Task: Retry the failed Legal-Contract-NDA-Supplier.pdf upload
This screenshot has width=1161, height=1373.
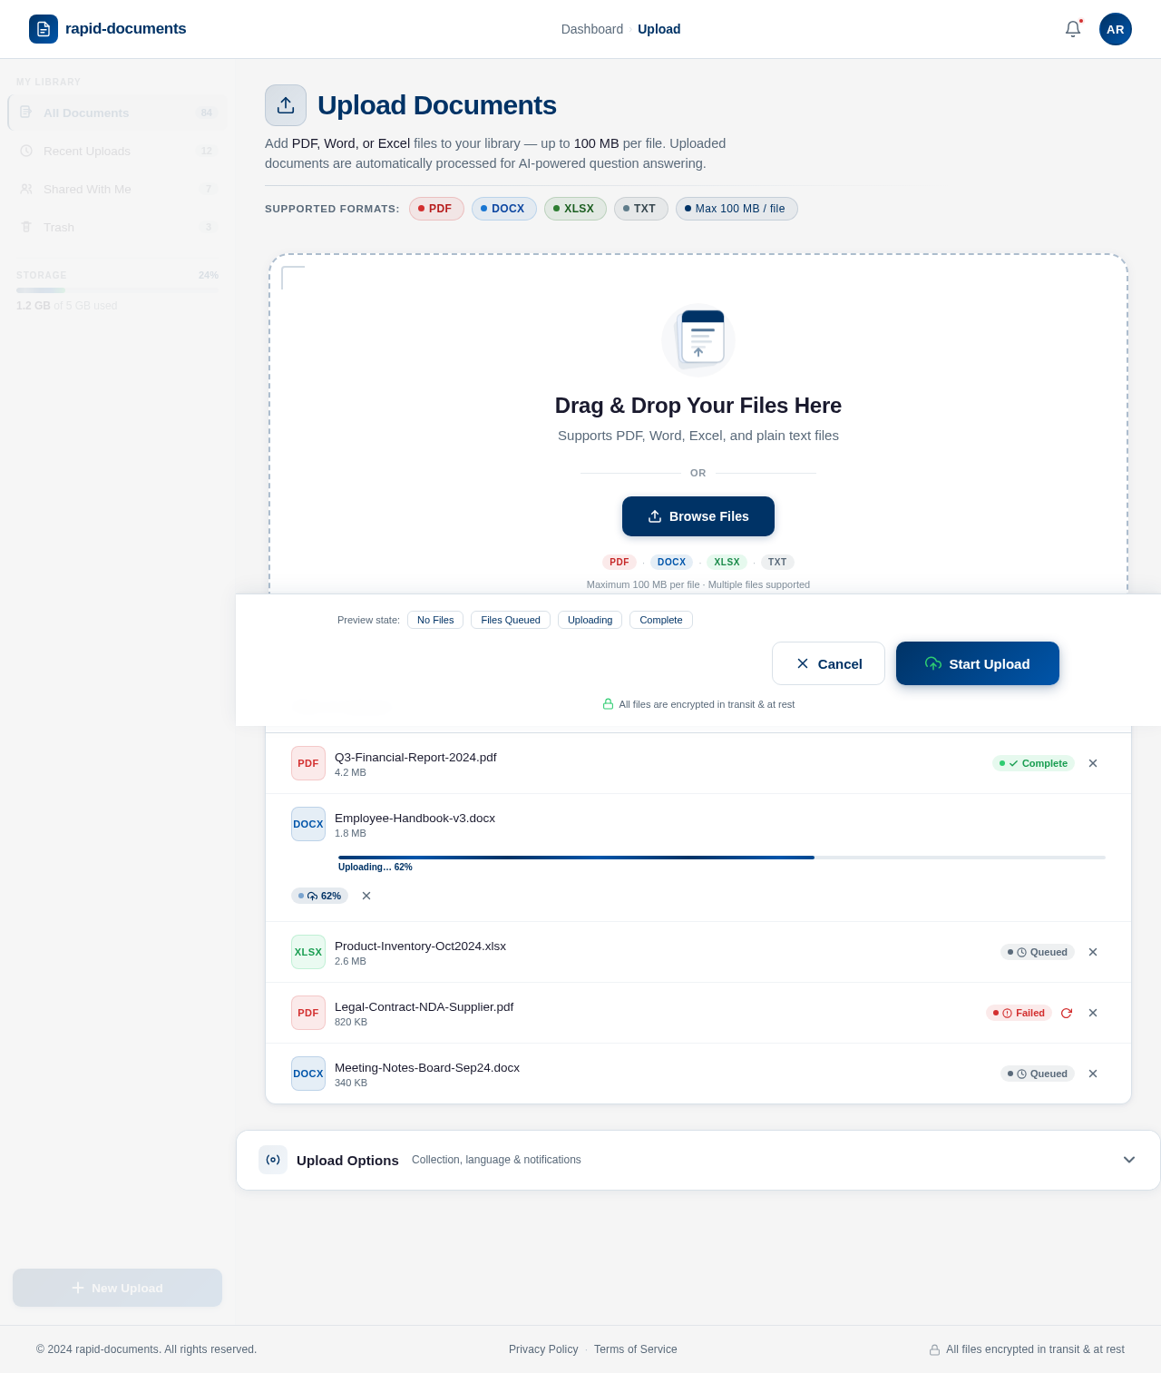Action: click(1066, 1013)
